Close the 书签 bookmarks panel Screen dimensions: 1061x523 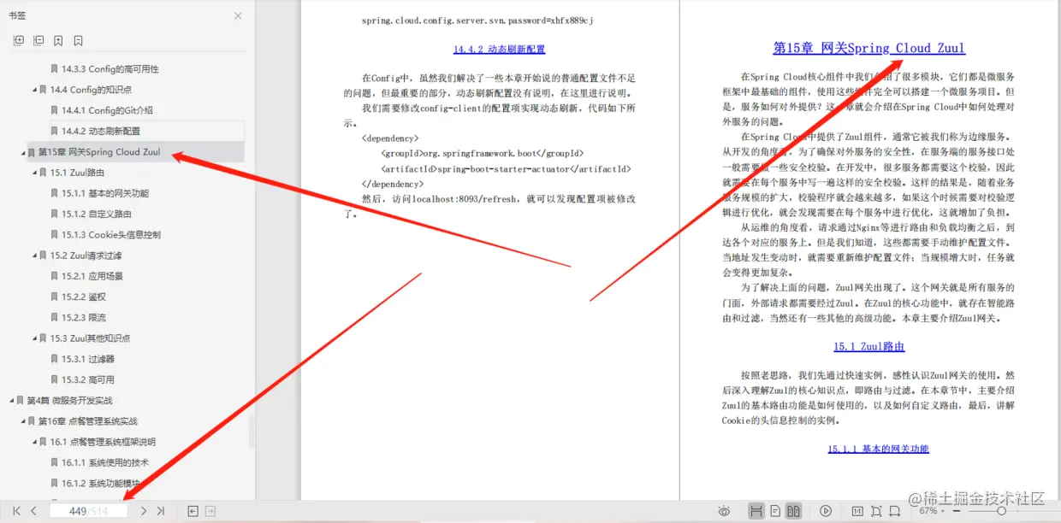238,15
